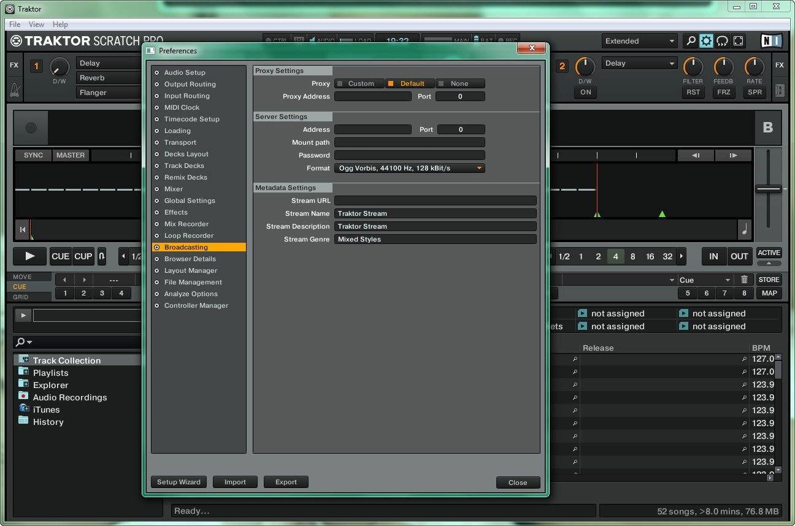Click the STORE cue button
The height and width of the screenshot is (526, 795).
pyautogui.click(x=769, y=280)
